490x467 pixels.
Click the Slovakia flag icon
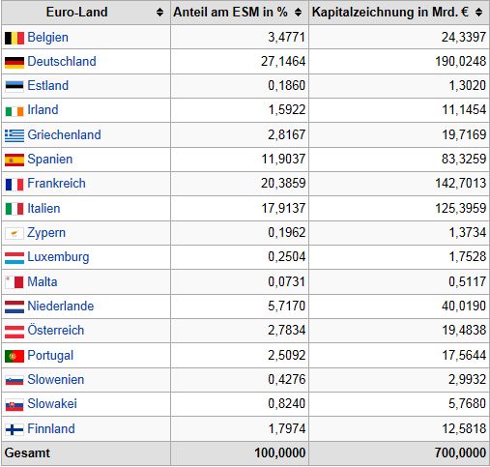[14, 405]
